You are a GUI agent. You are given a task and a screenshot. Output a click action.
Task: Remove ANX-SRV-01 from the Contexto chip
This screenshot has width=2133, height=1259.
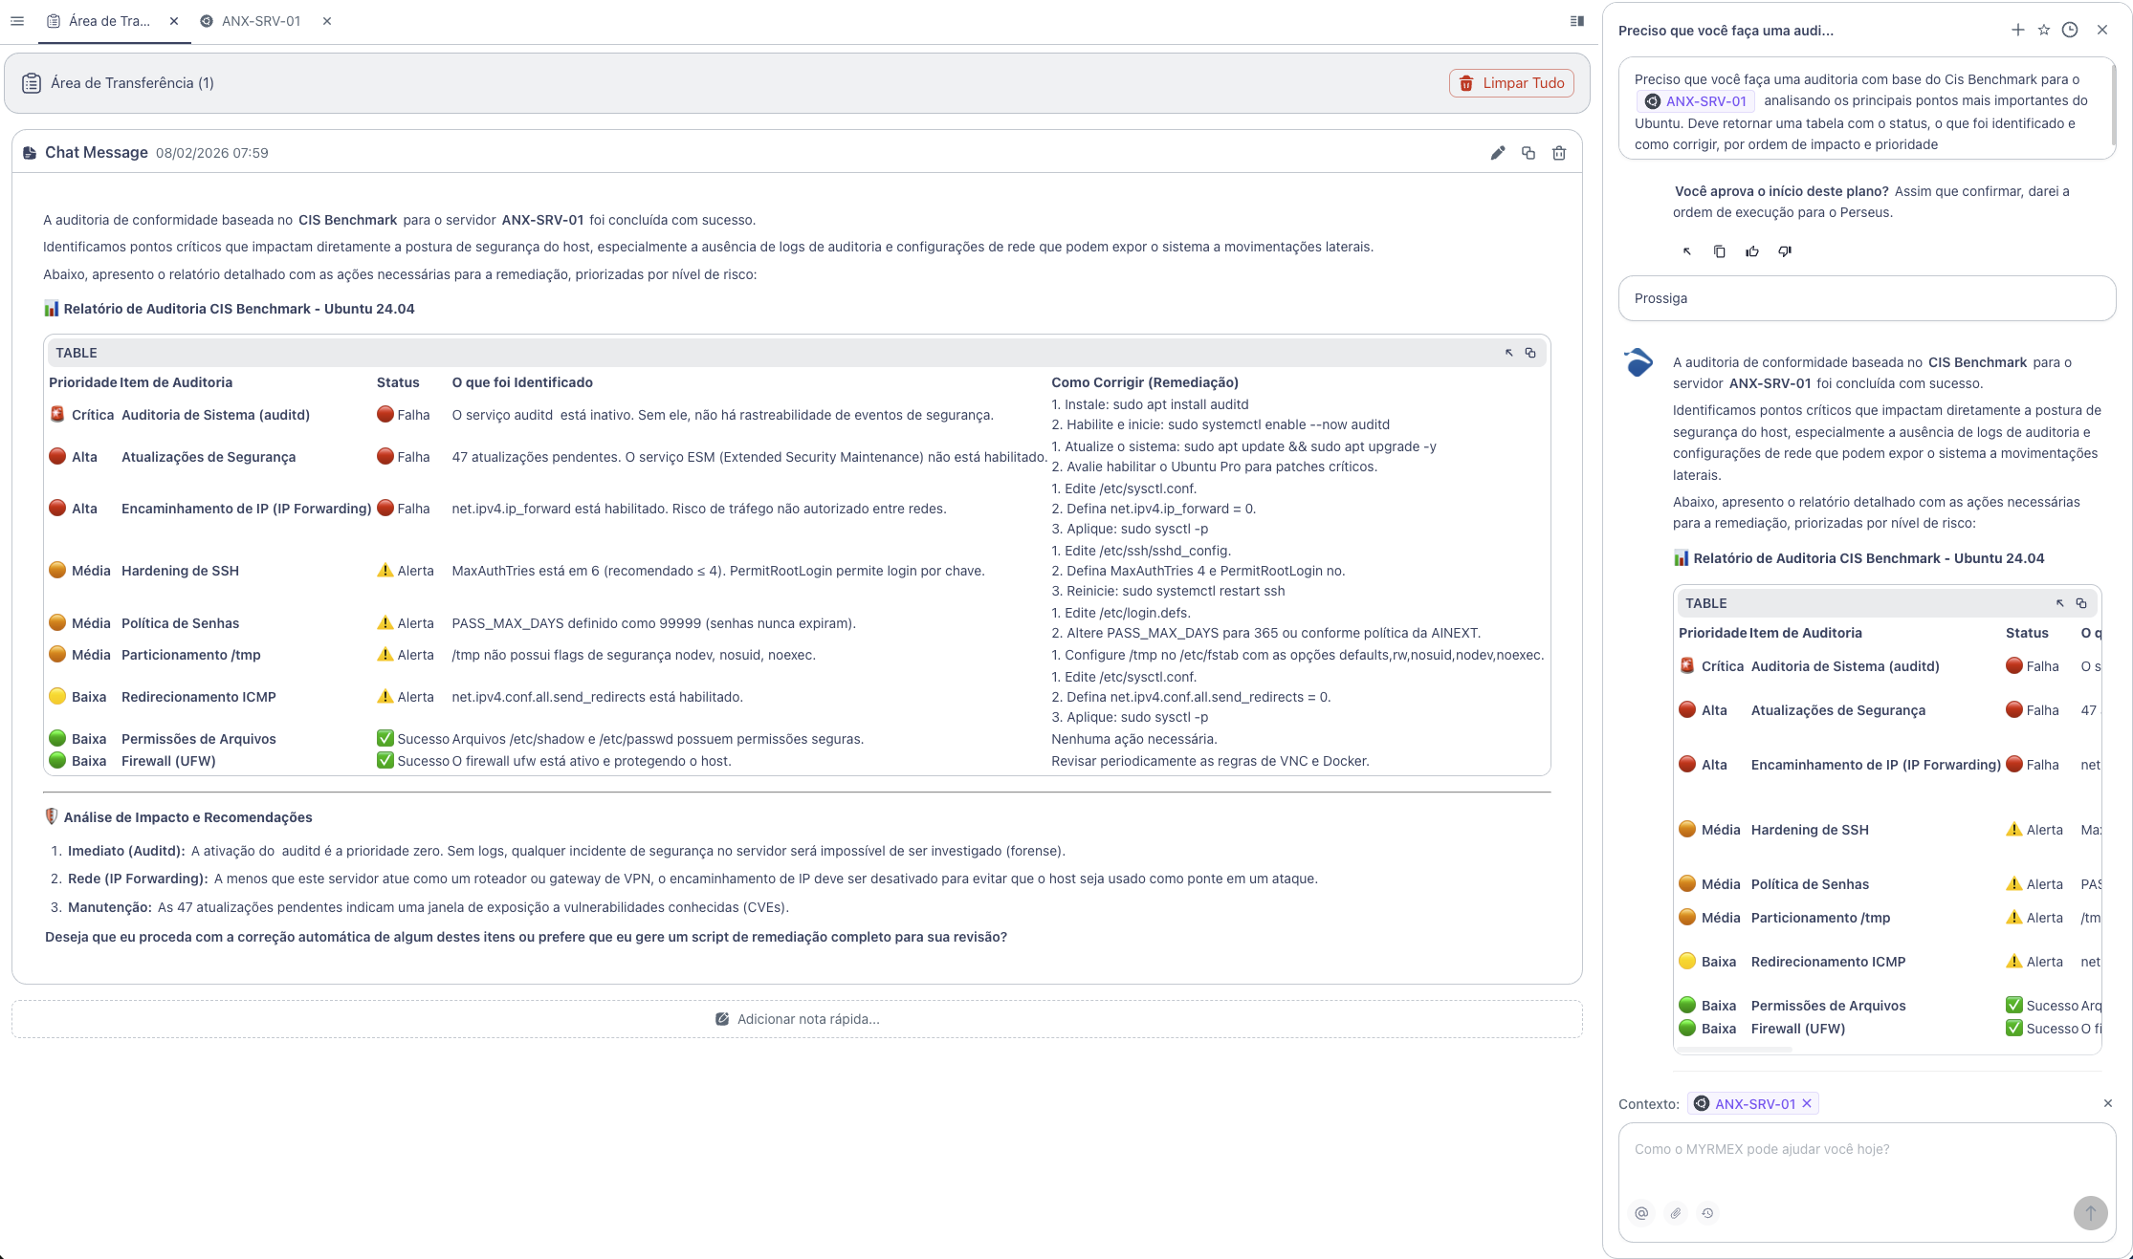click(x=1807, y=1103)
